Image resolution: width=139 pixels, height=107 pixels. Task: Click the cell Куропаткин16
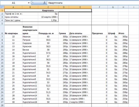tap(30, 102)
